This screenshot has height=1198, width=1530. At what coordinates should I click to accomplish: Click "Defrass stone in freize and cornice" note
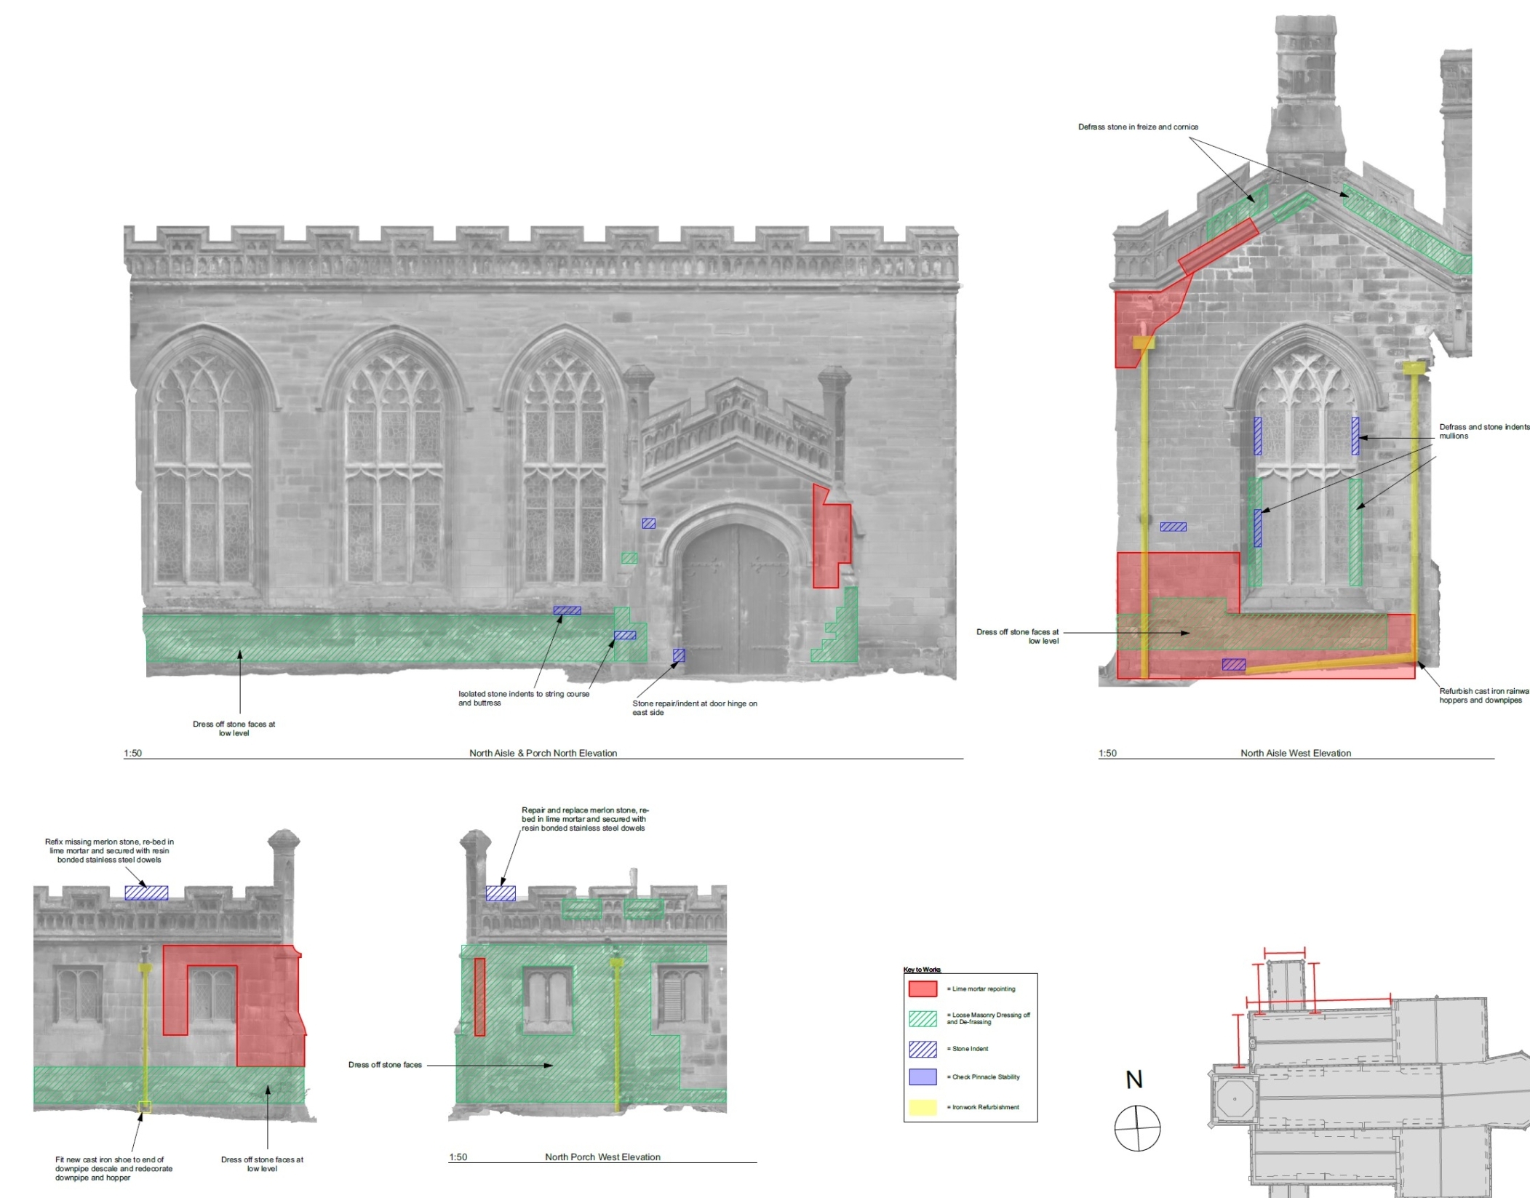1138,127
